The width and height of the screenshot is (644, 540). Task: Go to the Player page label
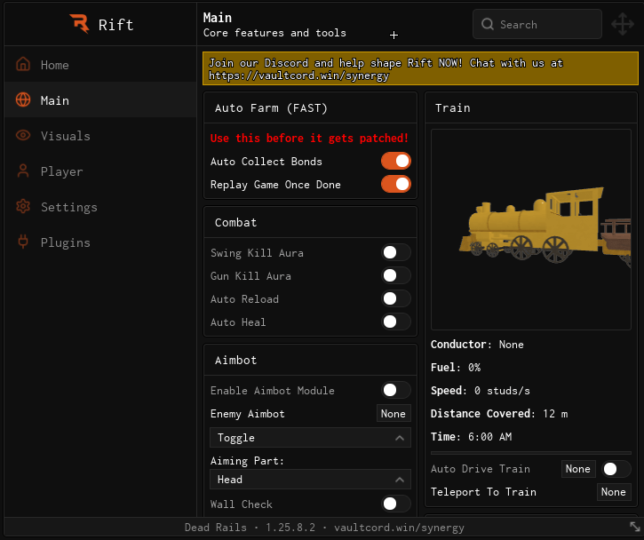pos(61,171)
